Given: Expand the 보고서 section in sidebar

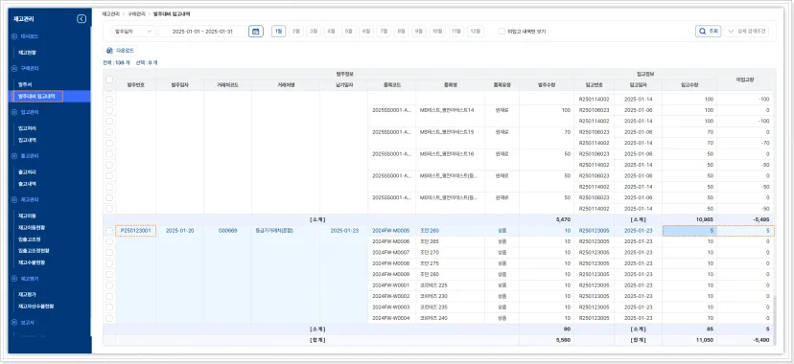Looking at the screenshot, I should (x=25, y=322).
